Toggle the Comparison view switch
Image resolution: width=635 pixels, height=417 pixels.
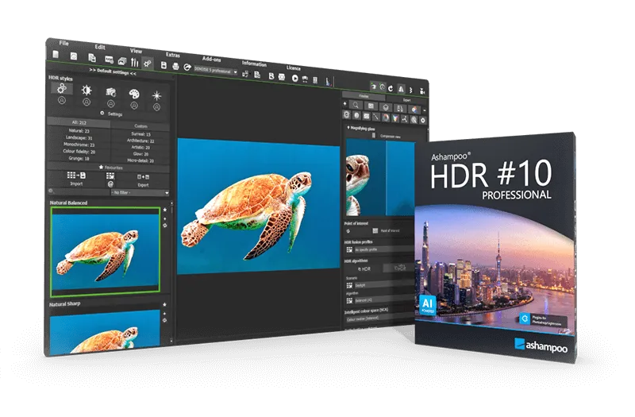[373, 135]
